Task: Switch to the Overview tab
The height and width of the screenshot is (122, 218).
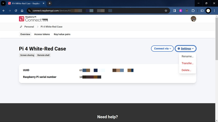Action: tap(25, 34)
